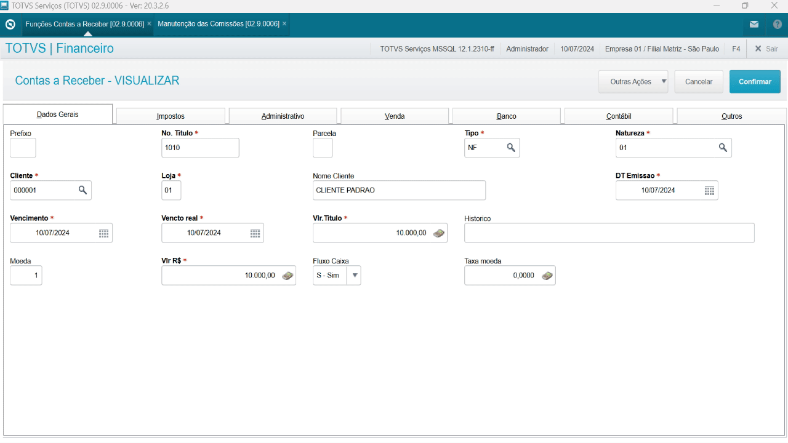Expand the Outras Ações dropdown arrow
The height and width of the screenshot is (443, 788).
[x=664, y=81]
